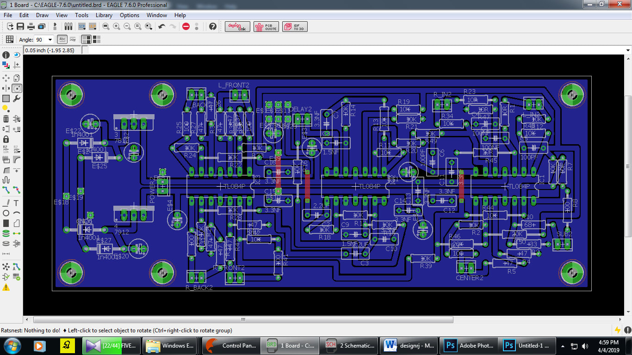632x355 pixels.
Task: Select the Add part tool
Action: point(17,119)
